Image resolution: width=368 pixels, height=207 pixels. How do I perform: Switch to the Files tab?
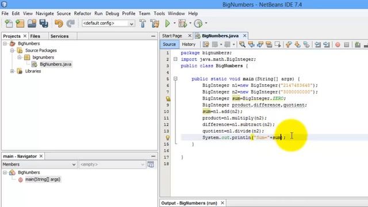pos(35,36)
